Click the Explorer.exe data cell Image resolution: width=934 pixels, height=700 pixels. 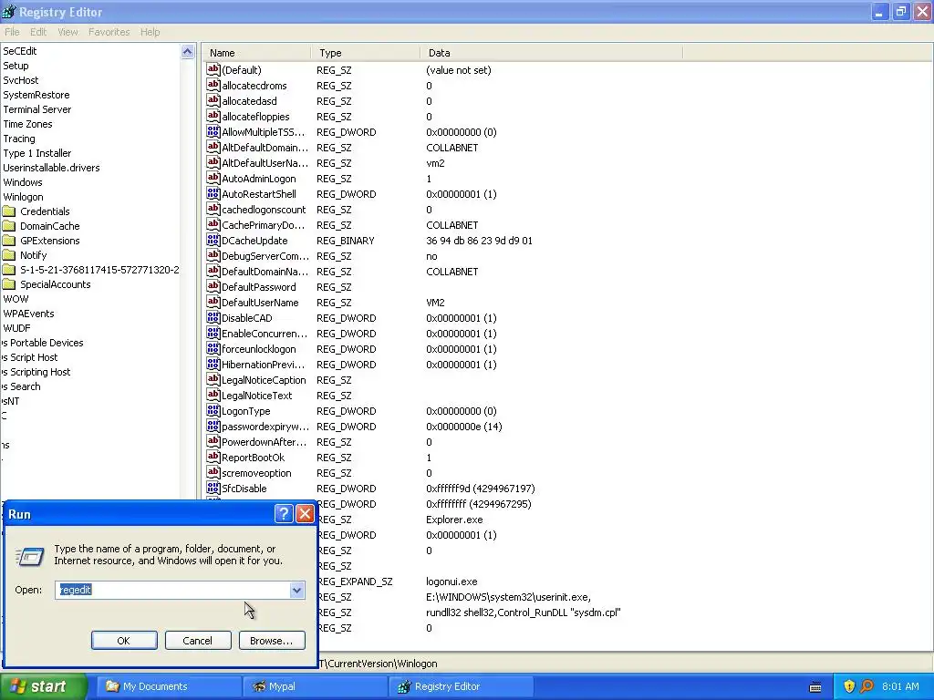coord(454,520)
